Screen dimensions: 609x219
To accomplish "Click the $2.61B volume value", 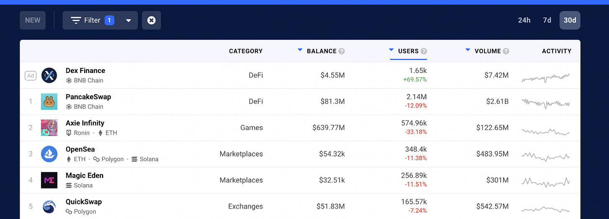I will pos(497,101).
